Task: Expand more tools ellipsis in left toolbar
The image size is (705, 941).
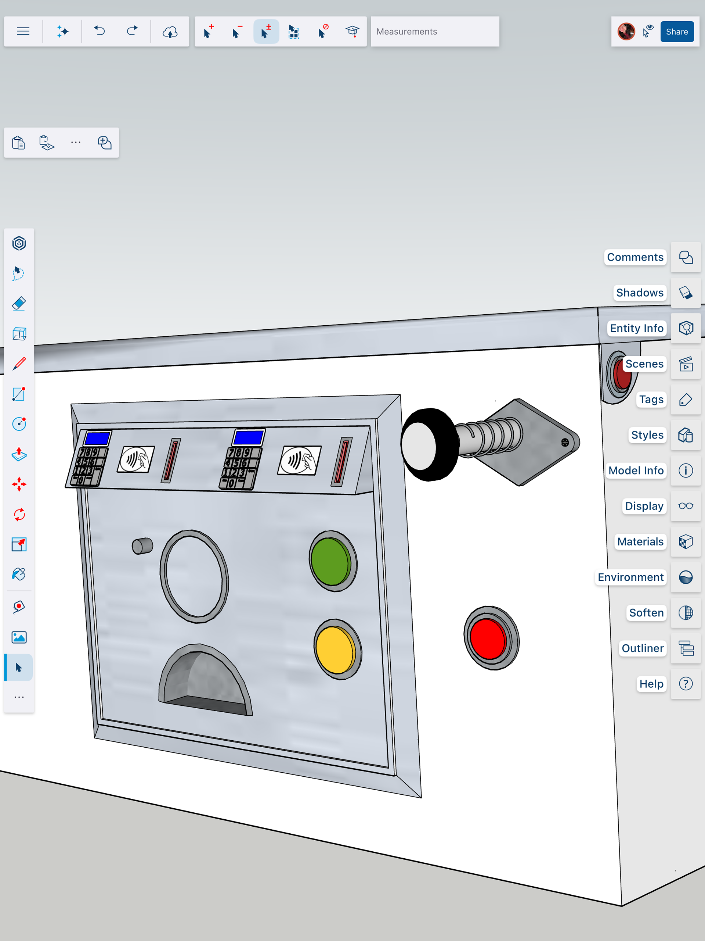Action: (19, 697)
